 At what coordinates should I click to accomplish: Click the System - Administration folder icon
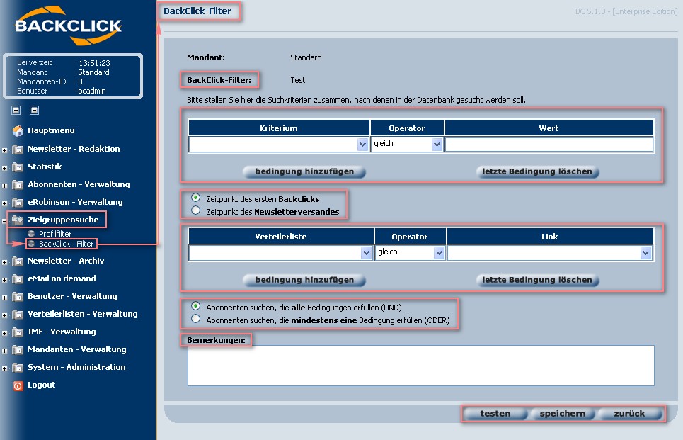pos(18,368)
